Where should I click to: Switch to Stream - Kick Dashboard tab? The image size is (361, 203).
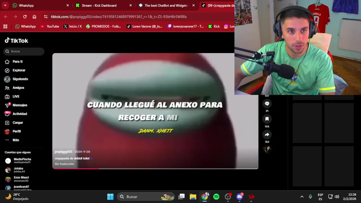coord(104,5)
